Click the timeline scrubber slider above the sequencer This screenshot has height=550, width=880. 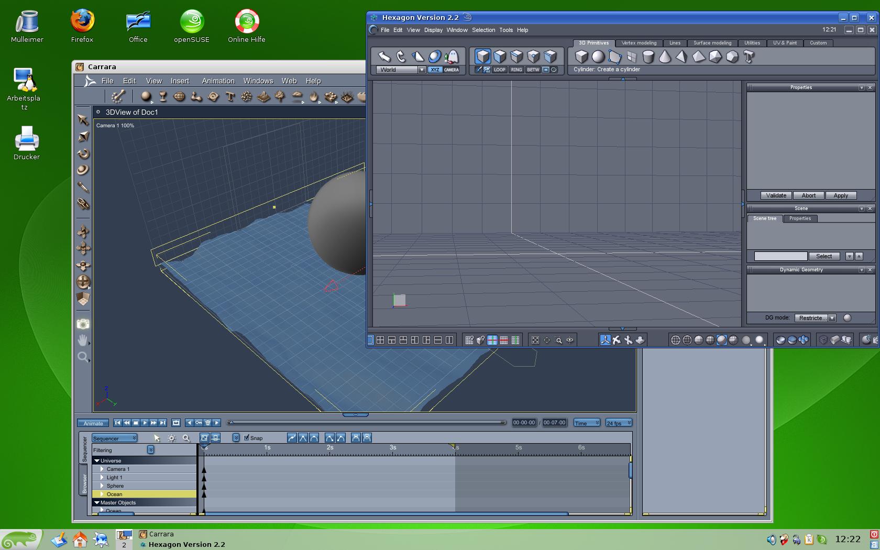tap(367, 422)
